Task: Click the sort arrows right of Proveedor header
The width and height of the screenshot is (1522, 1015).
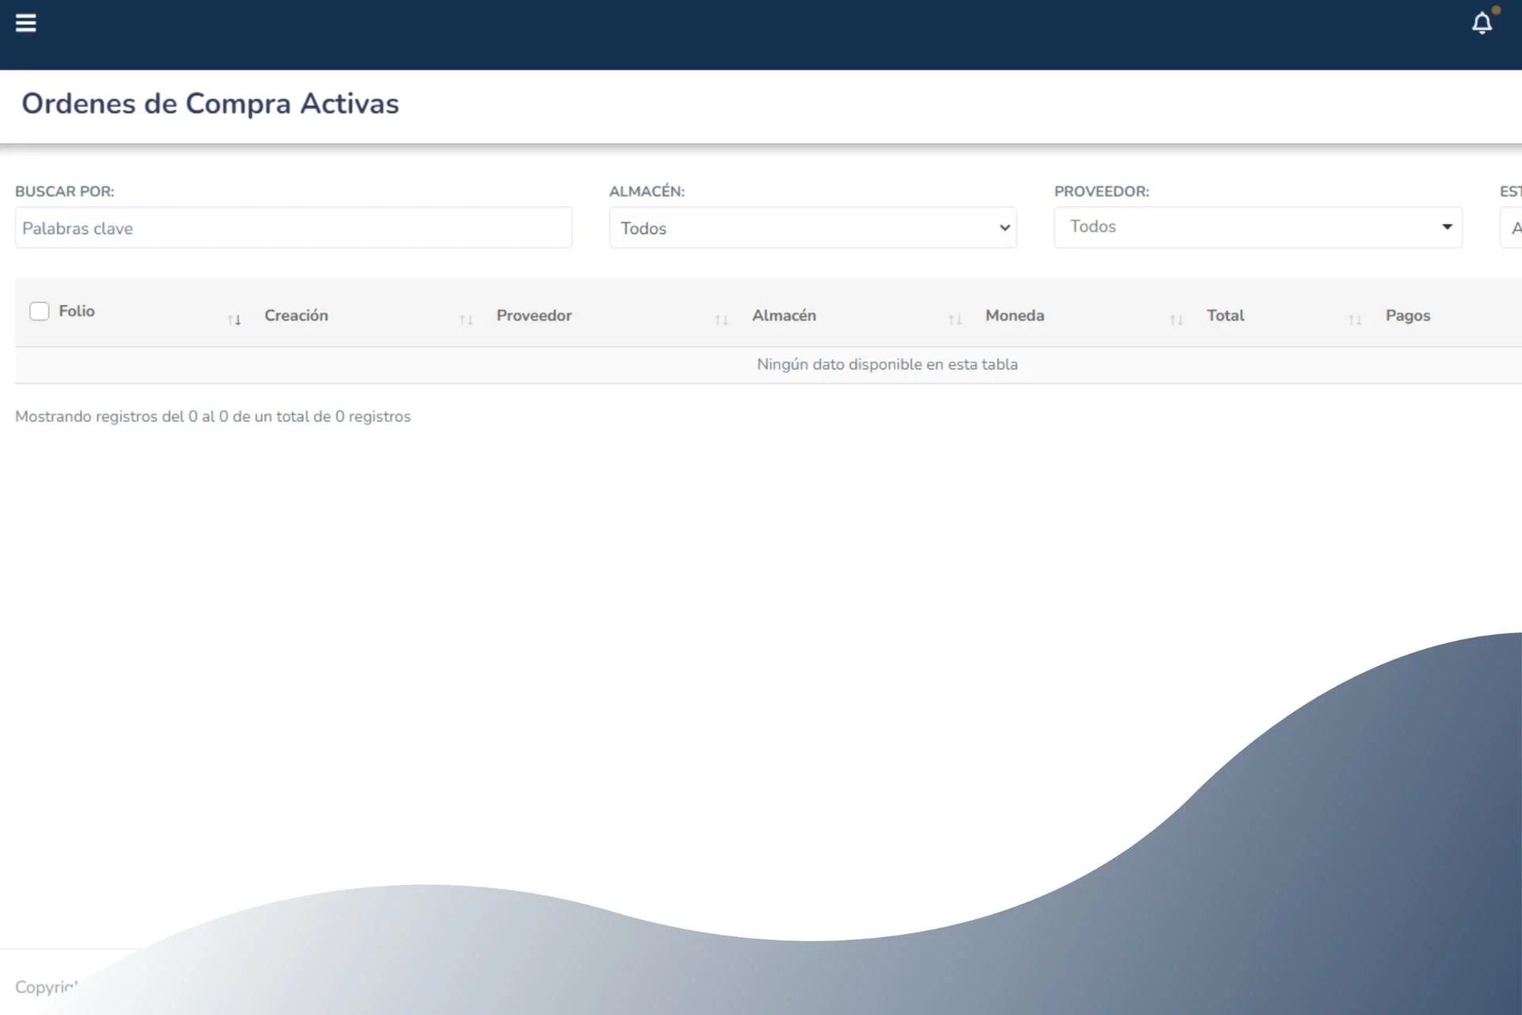Action: [x=721, y=320]
